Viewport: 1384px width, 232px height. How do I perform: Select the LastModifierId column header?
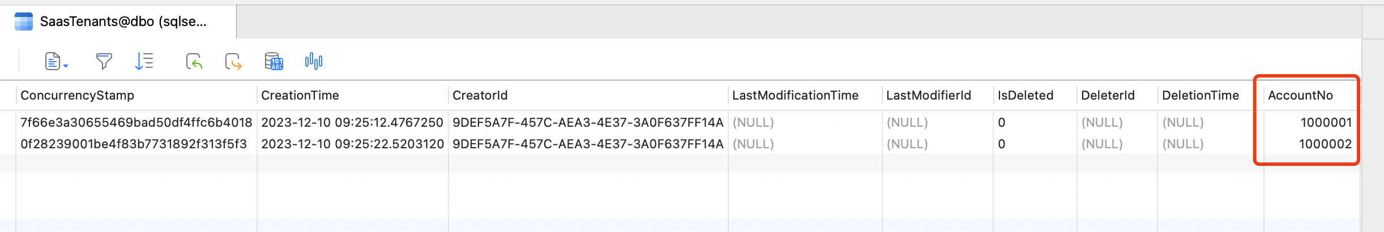point(928,96)
